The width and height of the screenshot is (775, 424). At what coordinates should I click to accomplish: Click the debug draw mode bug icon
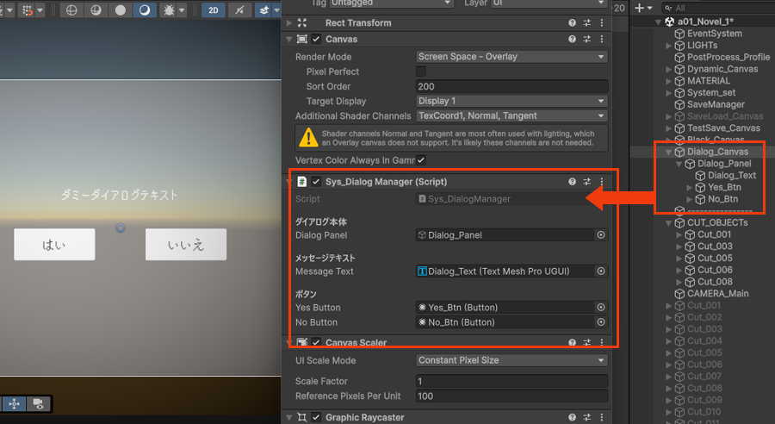click(167, 10)
